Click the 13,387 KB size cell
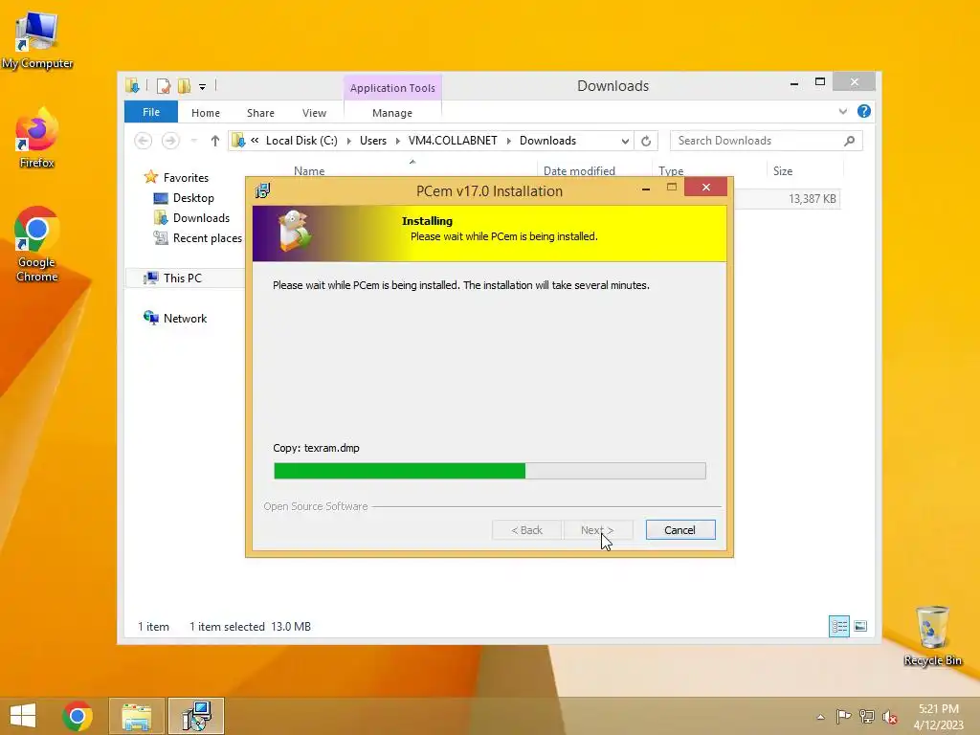This screenshot has width=980, height=735. click(x=812, y=199)
